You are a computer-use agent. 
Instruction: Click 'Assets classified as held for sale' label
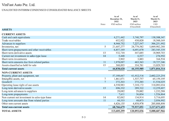click(19, 65)
